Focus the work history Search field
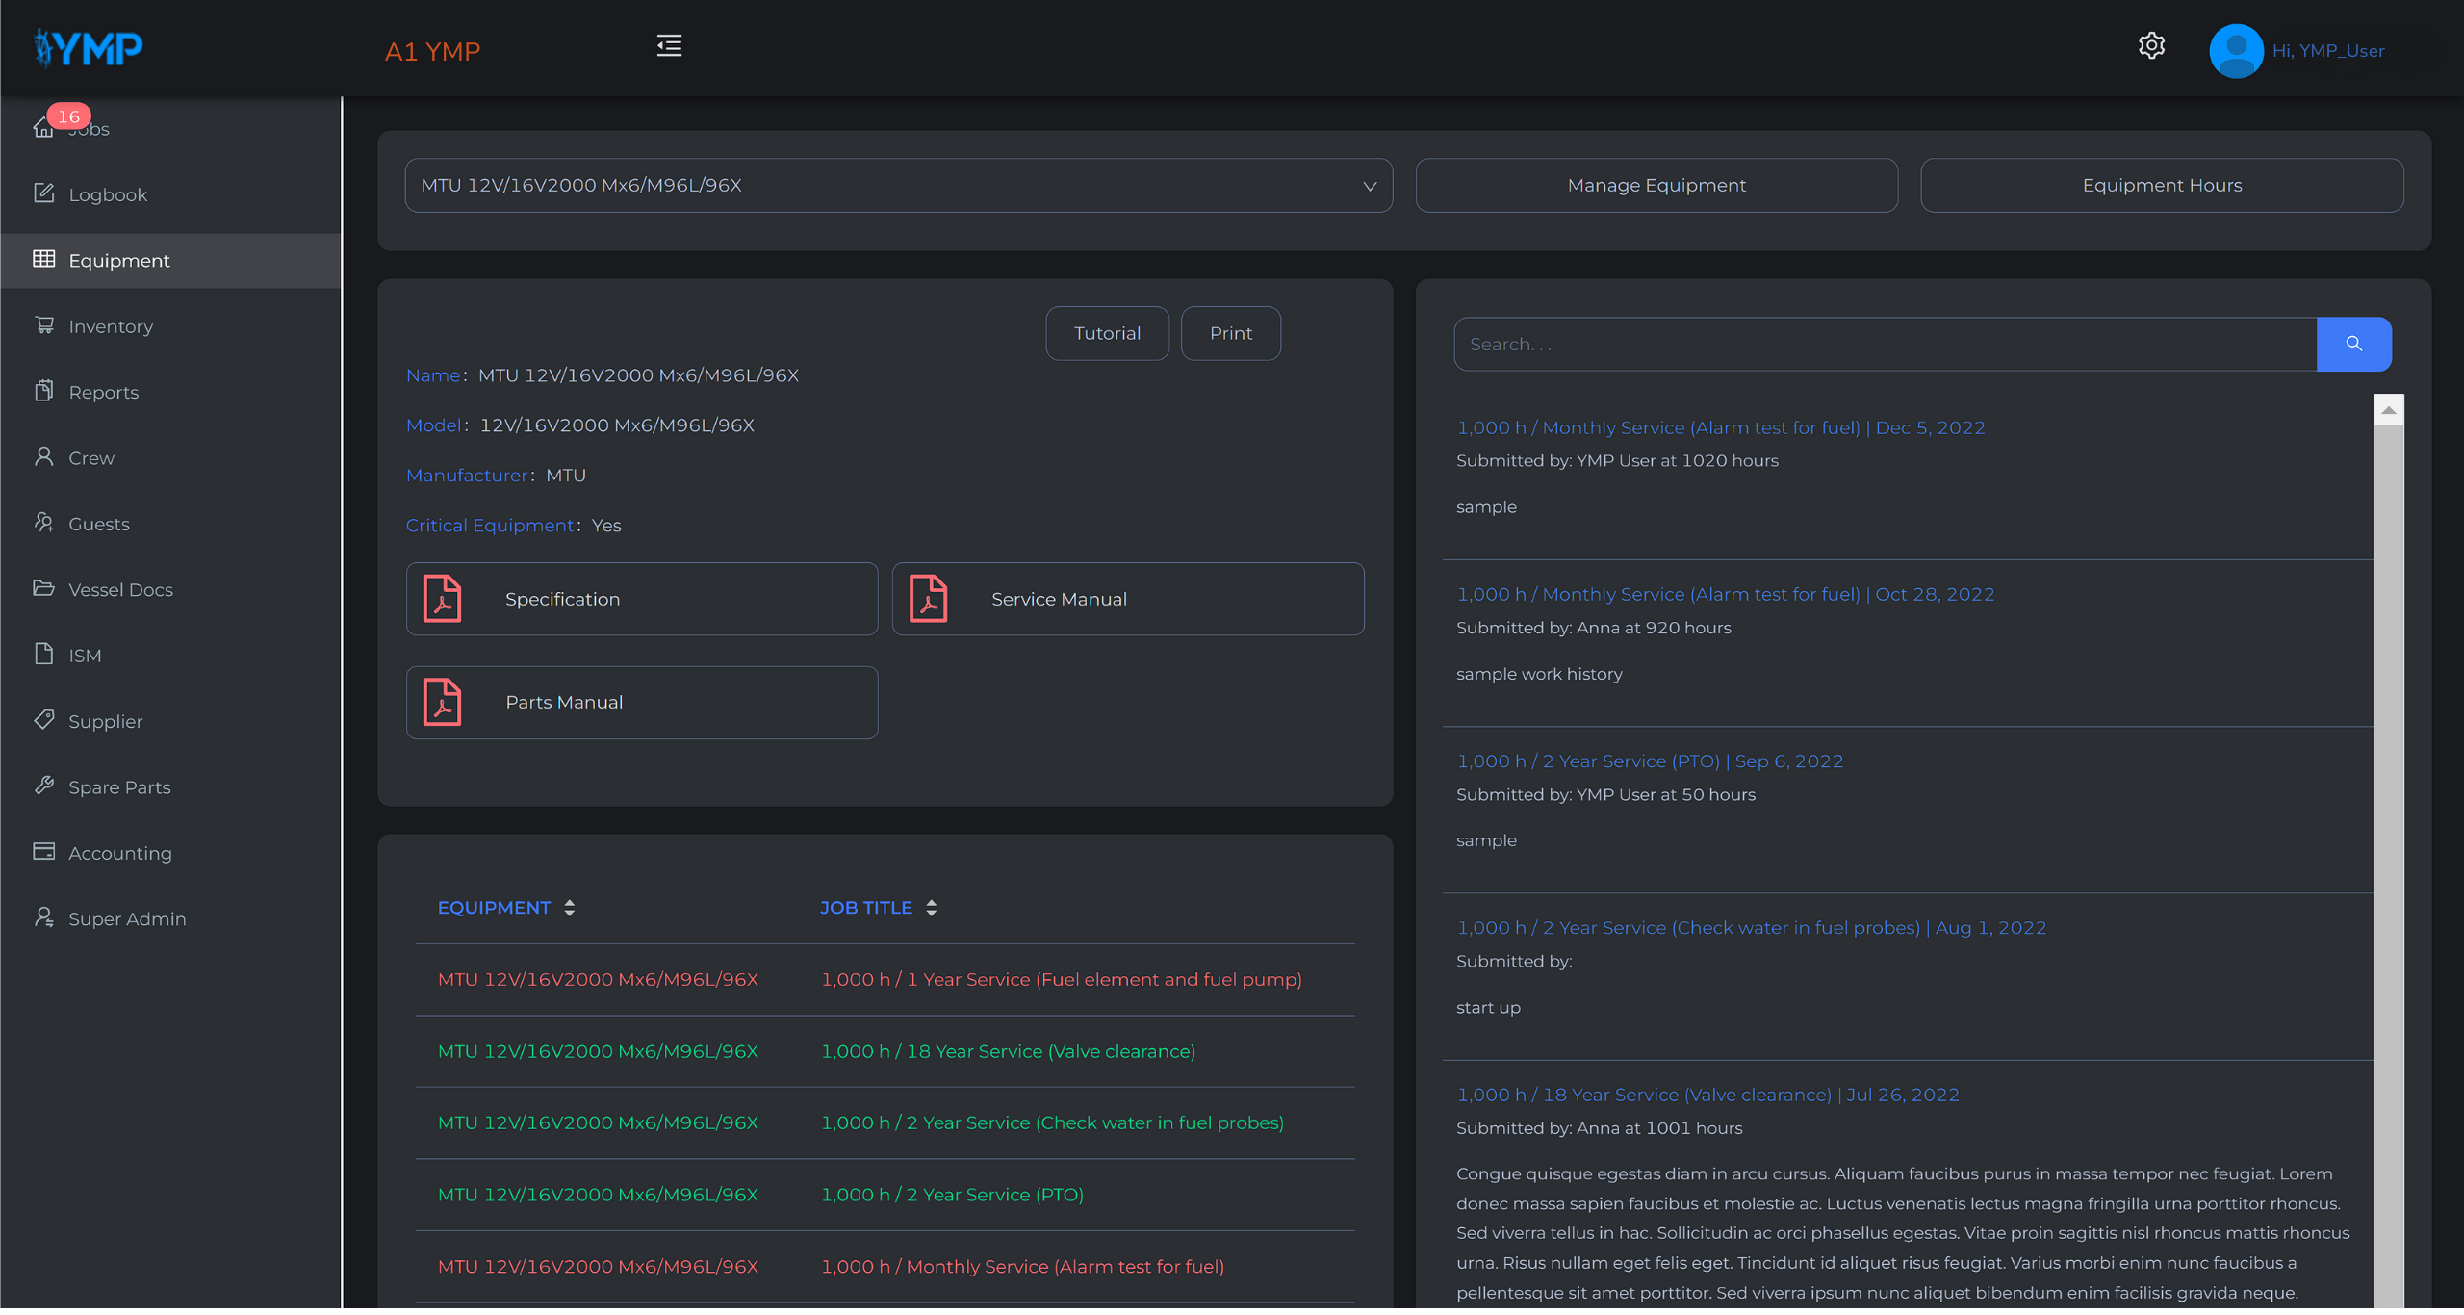This screenshot has height=1315, width=2464. tap(1884, 344)
